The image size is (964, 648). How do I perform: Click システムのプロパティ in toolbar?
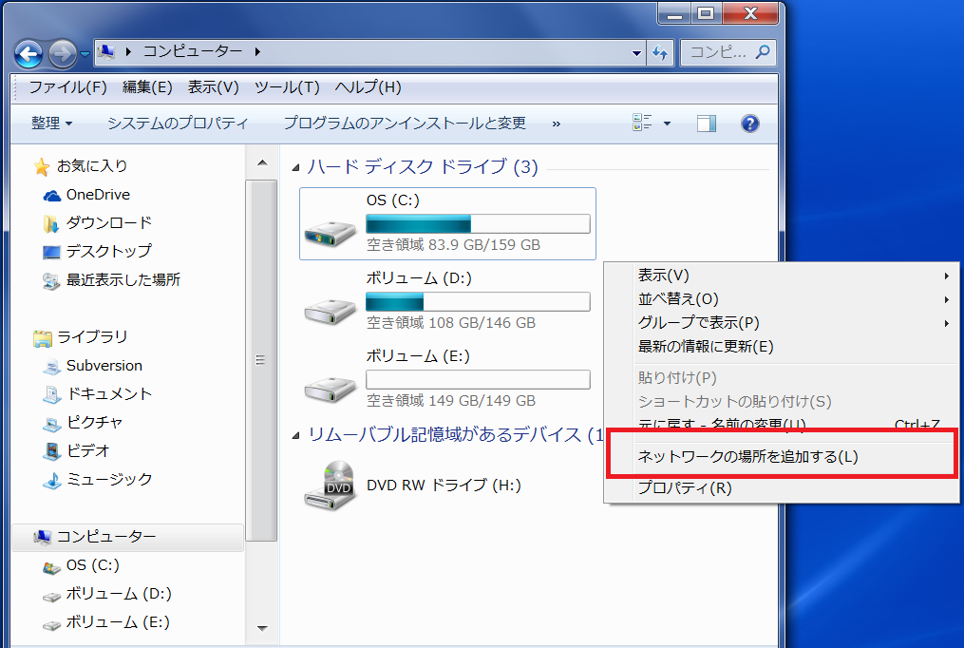click(178, 123)
